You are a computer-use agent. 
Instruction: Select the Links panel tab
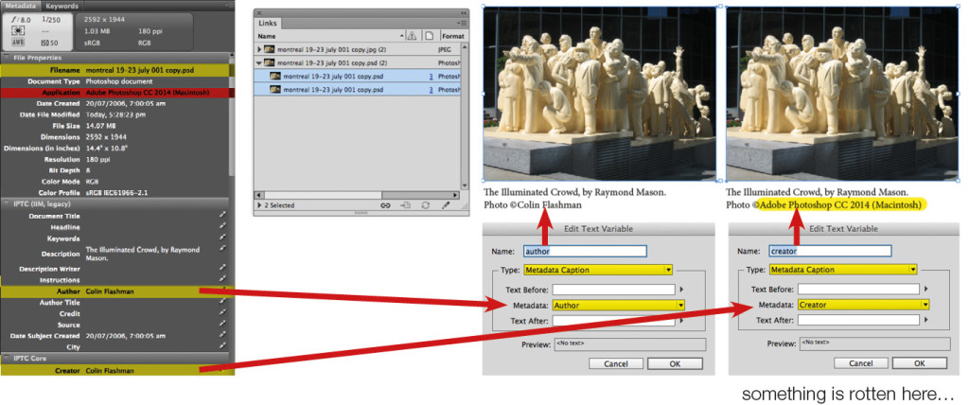pos(268,24)
